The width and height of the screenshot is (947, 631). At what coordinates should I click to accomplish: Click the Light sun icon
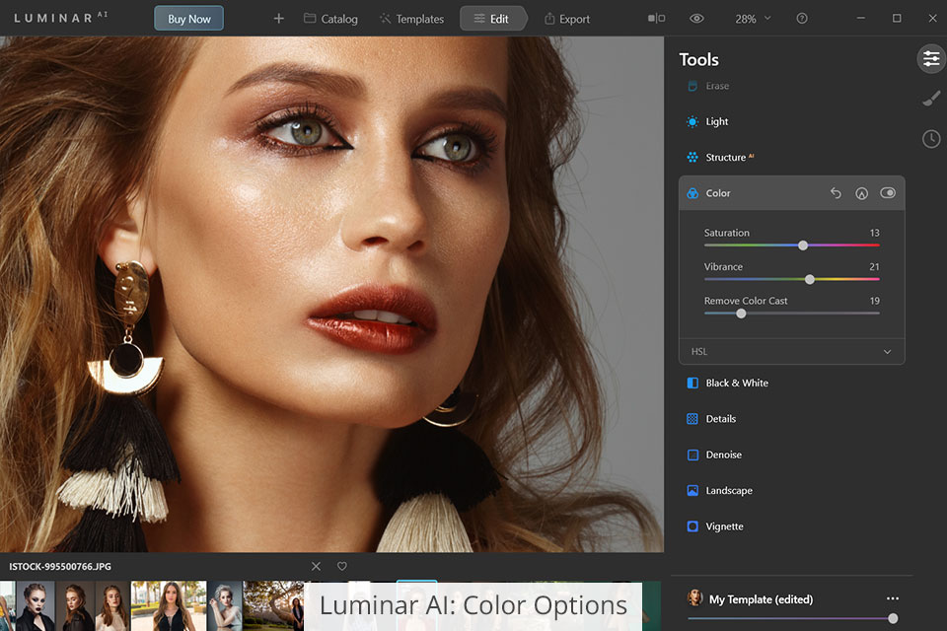[692, 121]
